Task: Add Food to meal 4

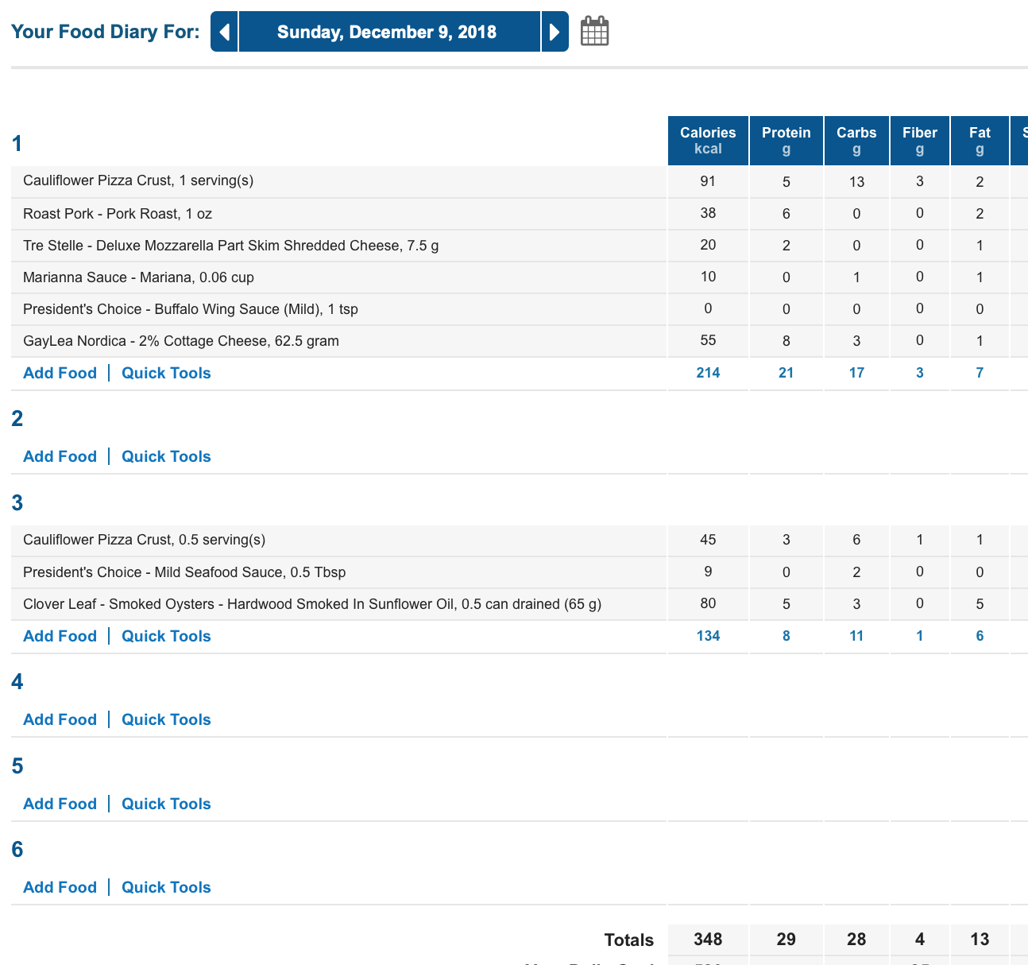Action: 60,719
